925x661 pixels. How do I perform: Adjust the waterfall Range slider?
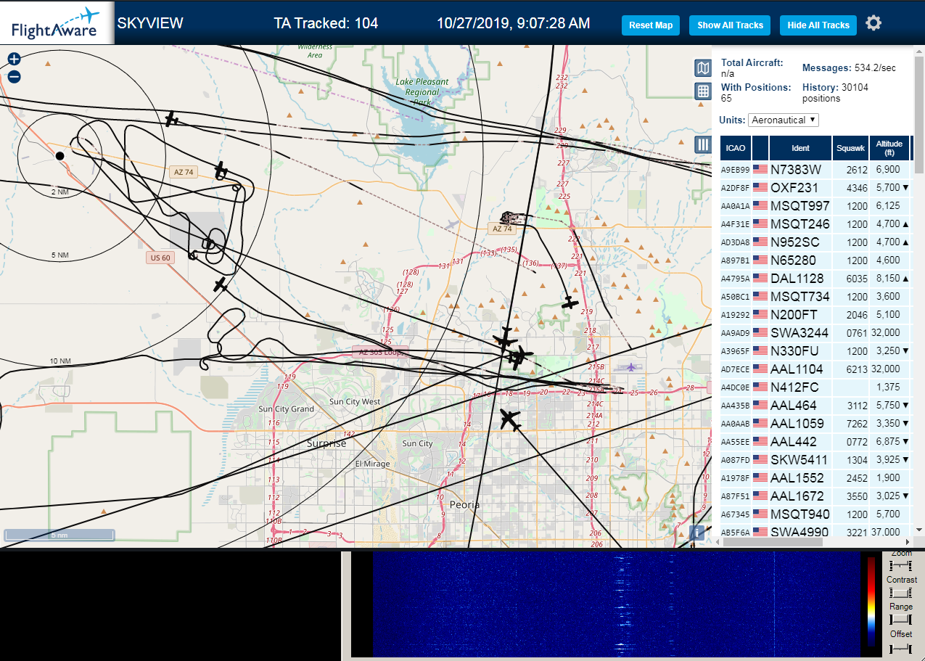pos(900,619)
